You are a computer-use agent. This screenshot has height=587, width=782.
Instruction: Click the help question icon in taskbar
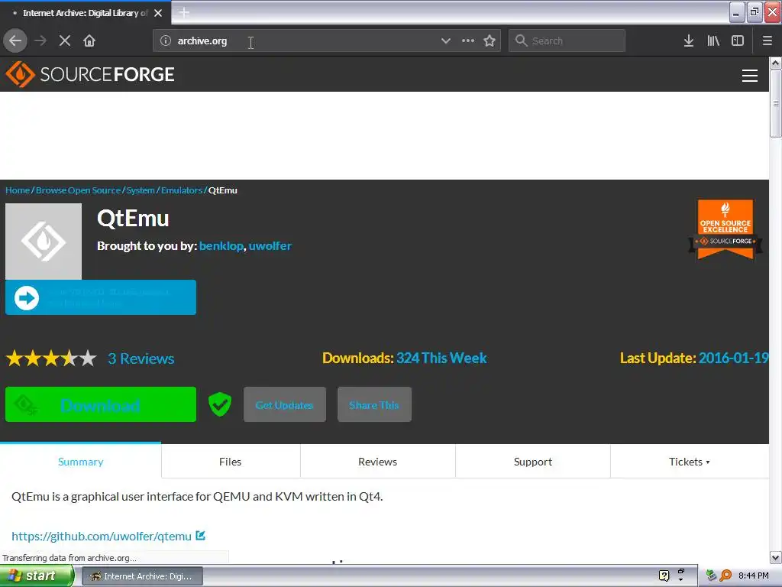point(664,576)
